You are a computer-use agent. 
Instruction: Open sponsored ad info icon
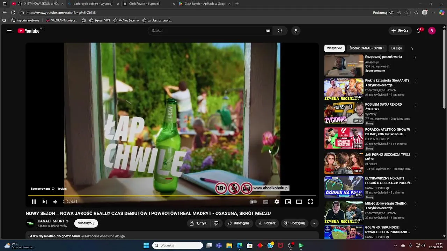coord(53,189)
